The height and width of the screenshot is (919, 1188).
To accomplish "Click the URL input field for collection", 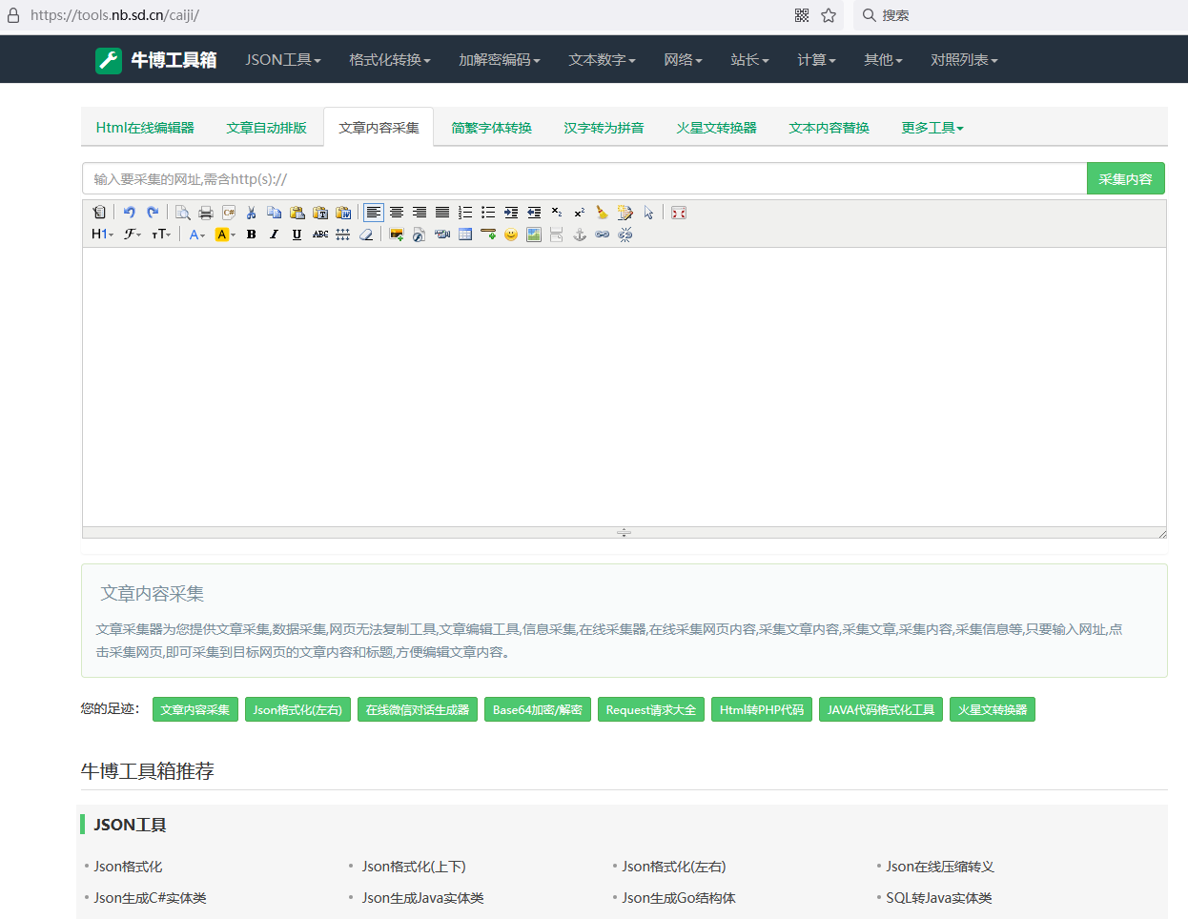I will 584,179.
